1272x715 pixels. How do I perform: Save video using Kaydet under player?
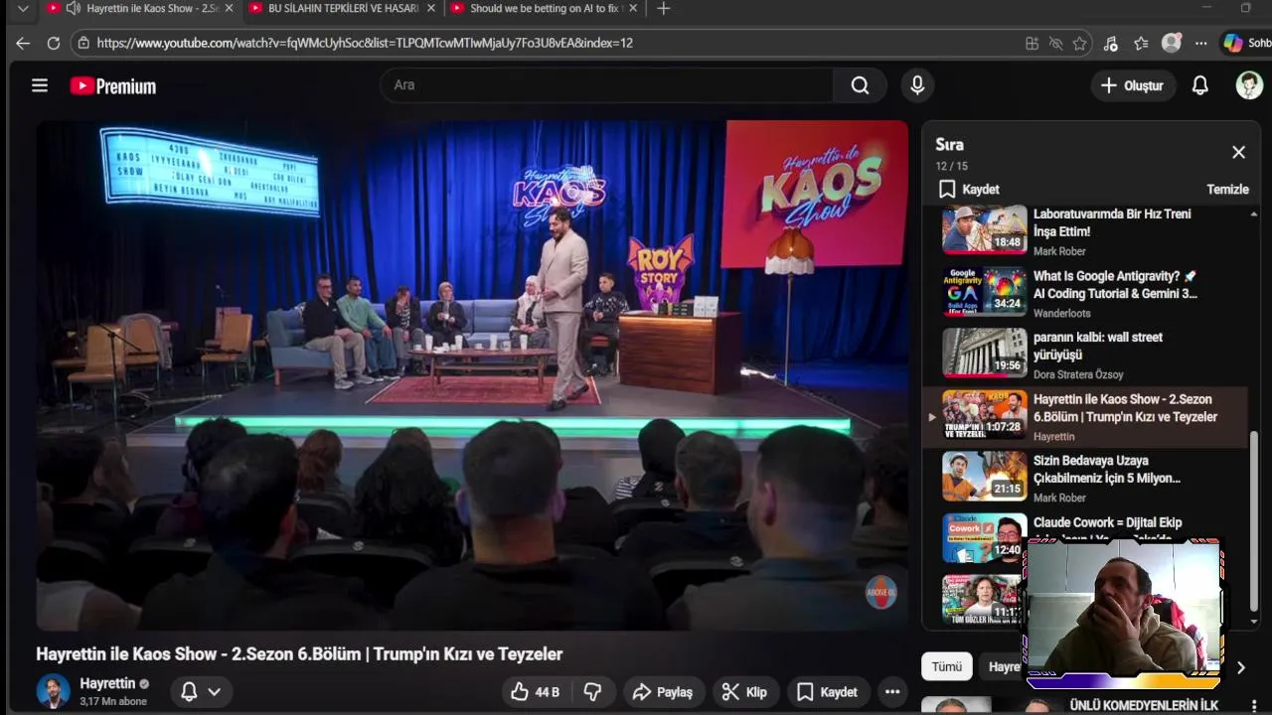tap(827, 692)
